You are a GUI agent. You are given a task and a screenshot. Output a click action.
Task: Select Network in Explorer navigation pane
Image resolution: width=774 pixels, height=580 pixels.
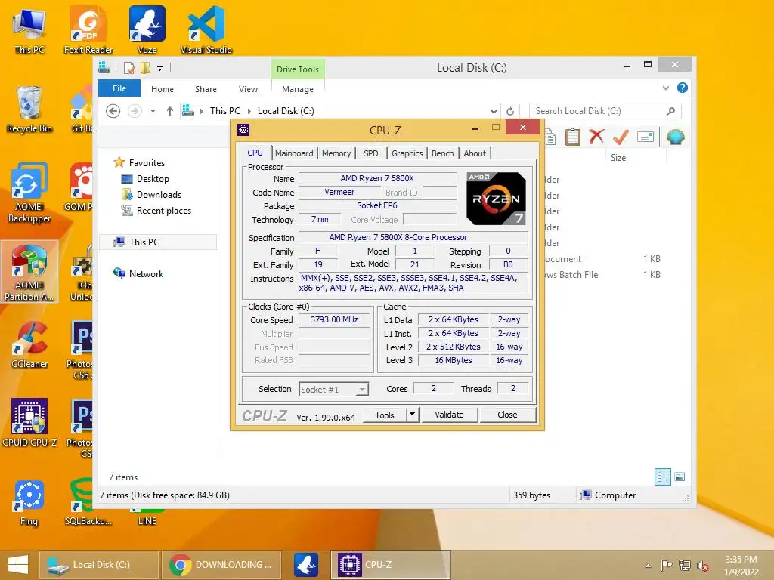tap(139, 273)
